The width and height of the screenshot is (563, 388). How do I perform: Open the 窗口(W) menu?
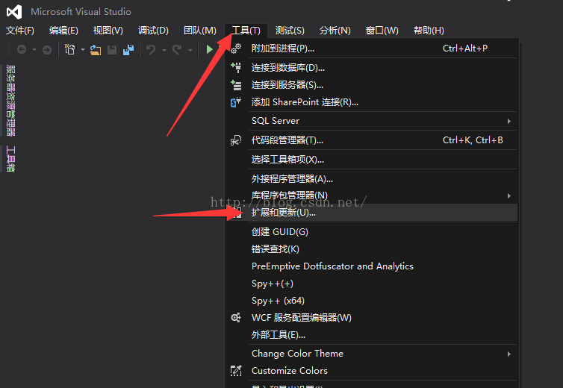(x=382, y=31)
